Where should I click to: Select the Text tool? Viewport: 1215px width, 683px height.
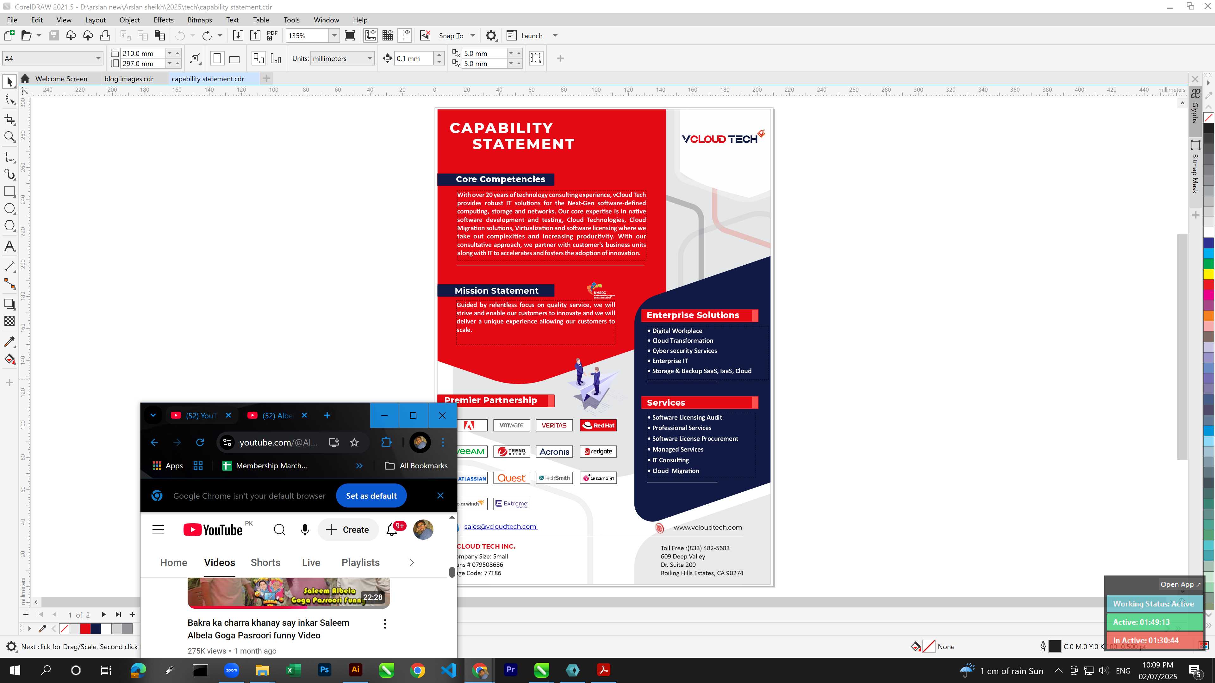[x=9, y=246]
